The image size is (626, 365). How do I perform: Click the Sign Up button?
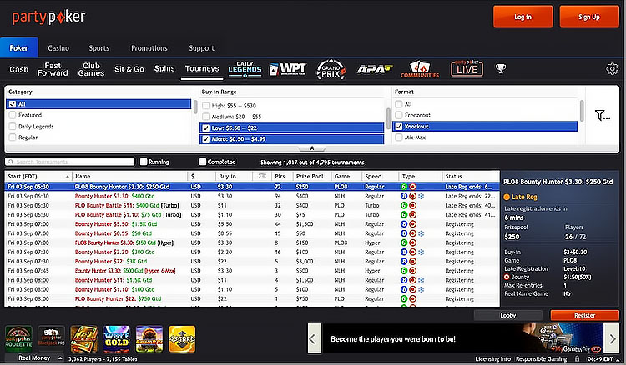589,17
